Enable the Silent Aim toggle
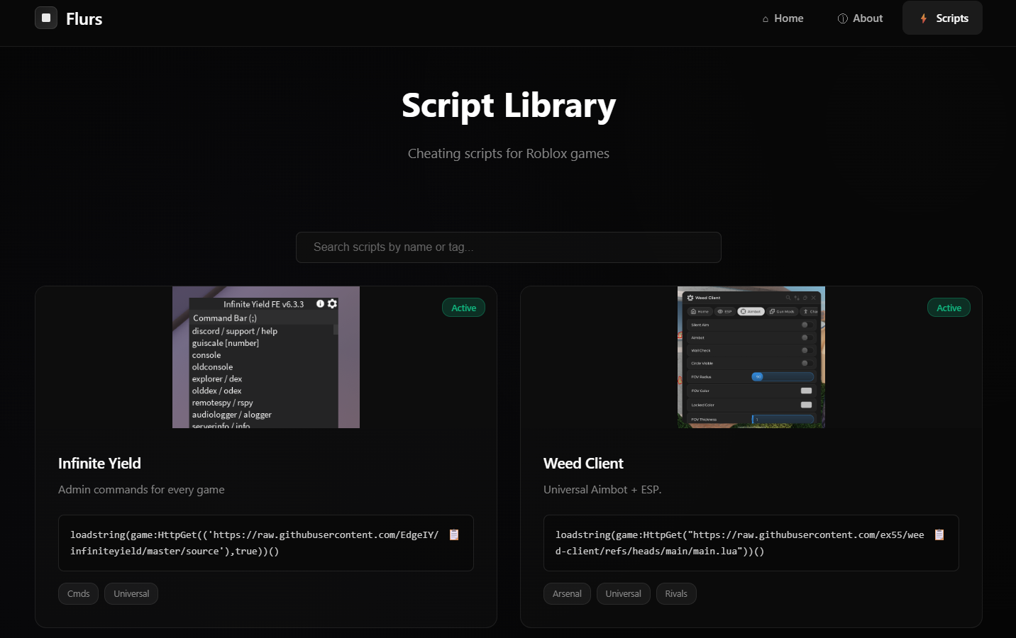 pyautogui.click(x=807, y=325)
